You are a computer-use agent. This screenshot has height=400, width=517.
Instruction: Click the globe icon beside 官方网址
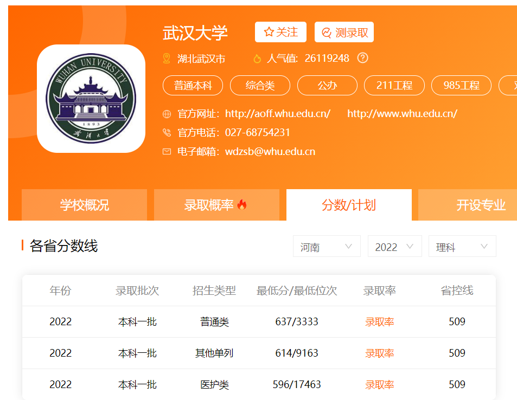pos(167,114)
